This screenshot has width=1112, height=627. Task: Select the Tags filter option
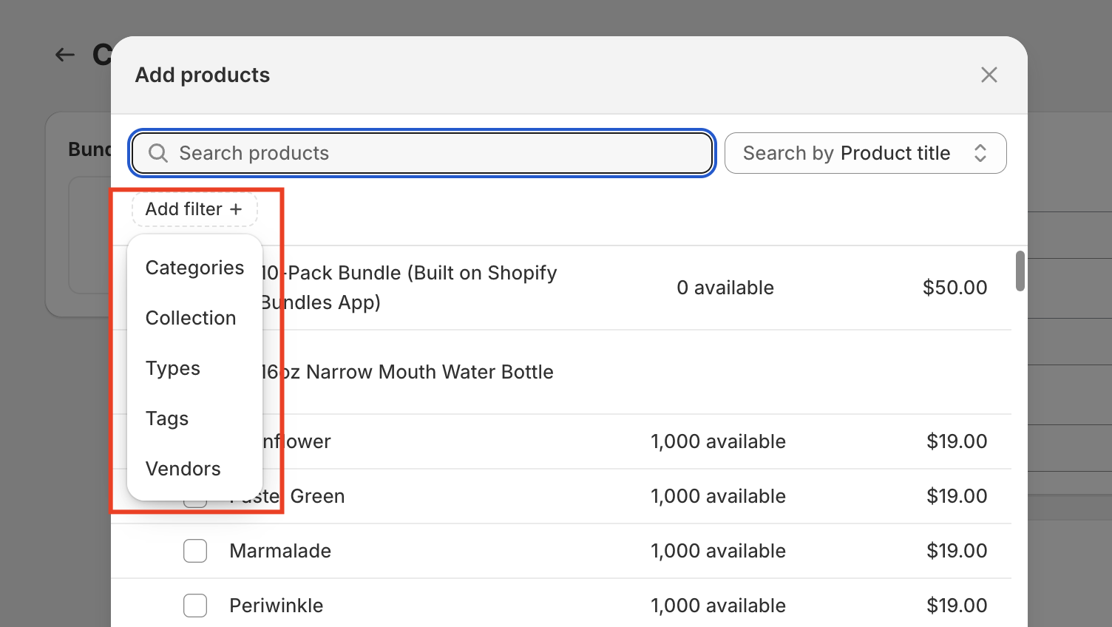pos(167,418)
